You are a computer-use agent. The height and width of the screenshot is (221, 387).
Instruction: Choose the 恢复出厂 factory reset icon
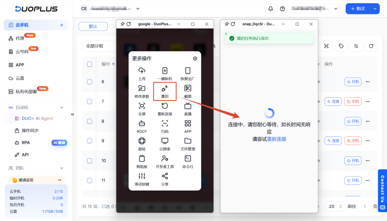pyautogui.click(x=187, y=71)
